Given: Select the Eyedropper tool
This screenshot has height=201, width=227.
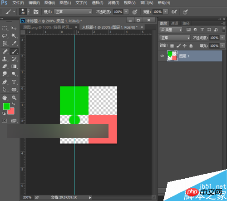Looking at the screenshot, I should (14, 43).
